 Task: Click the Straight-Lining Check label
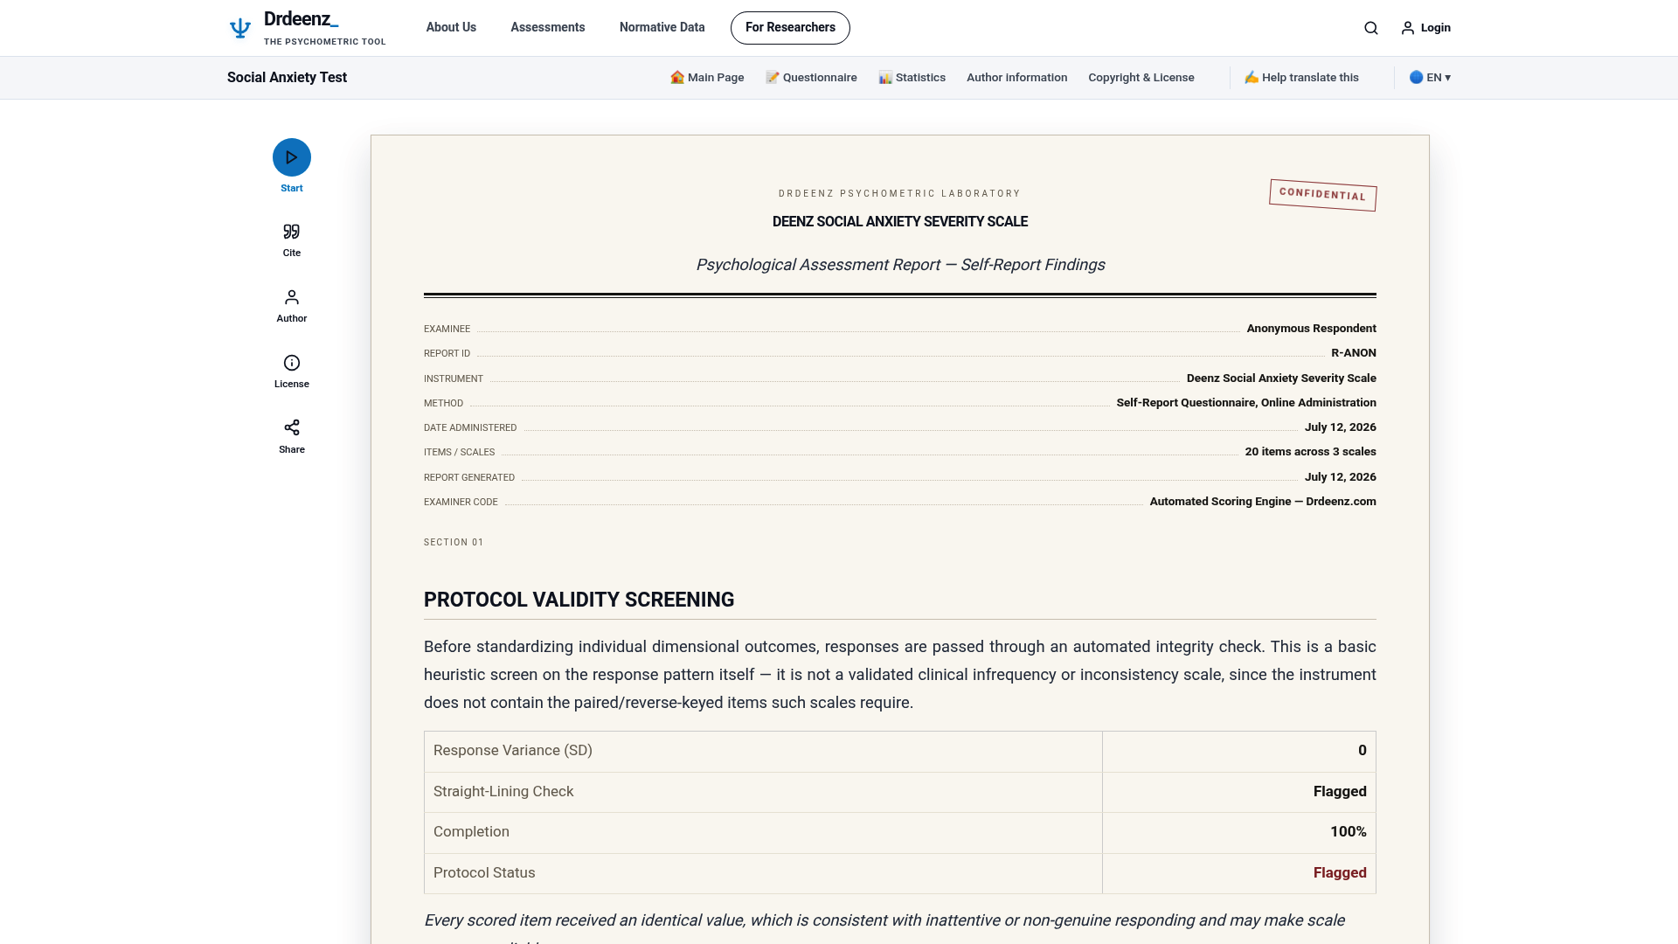coord(503,791)
